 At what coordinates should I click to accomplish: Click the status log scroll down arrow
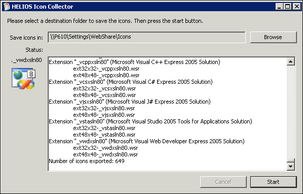pyautogui.click(x=291, y=166)
